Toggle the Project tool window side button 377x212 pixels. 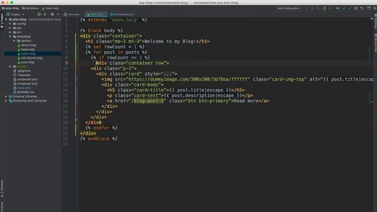coord(2,21)
